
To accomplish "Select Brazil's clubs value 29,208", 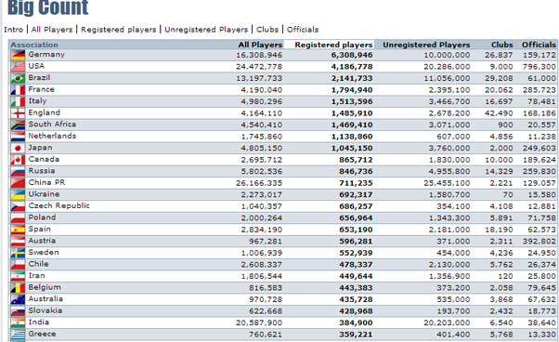I will 500,78.
